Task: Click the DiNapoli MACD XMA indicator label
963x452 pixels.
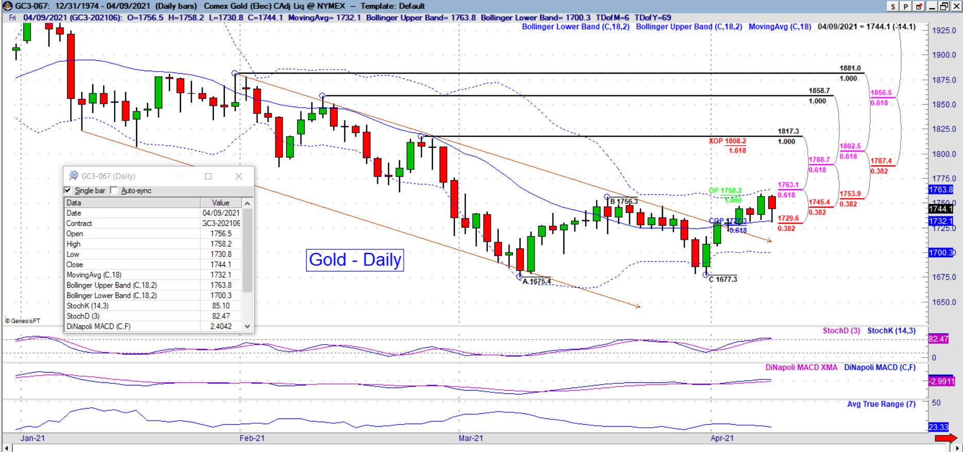Action: pos(801,367)
